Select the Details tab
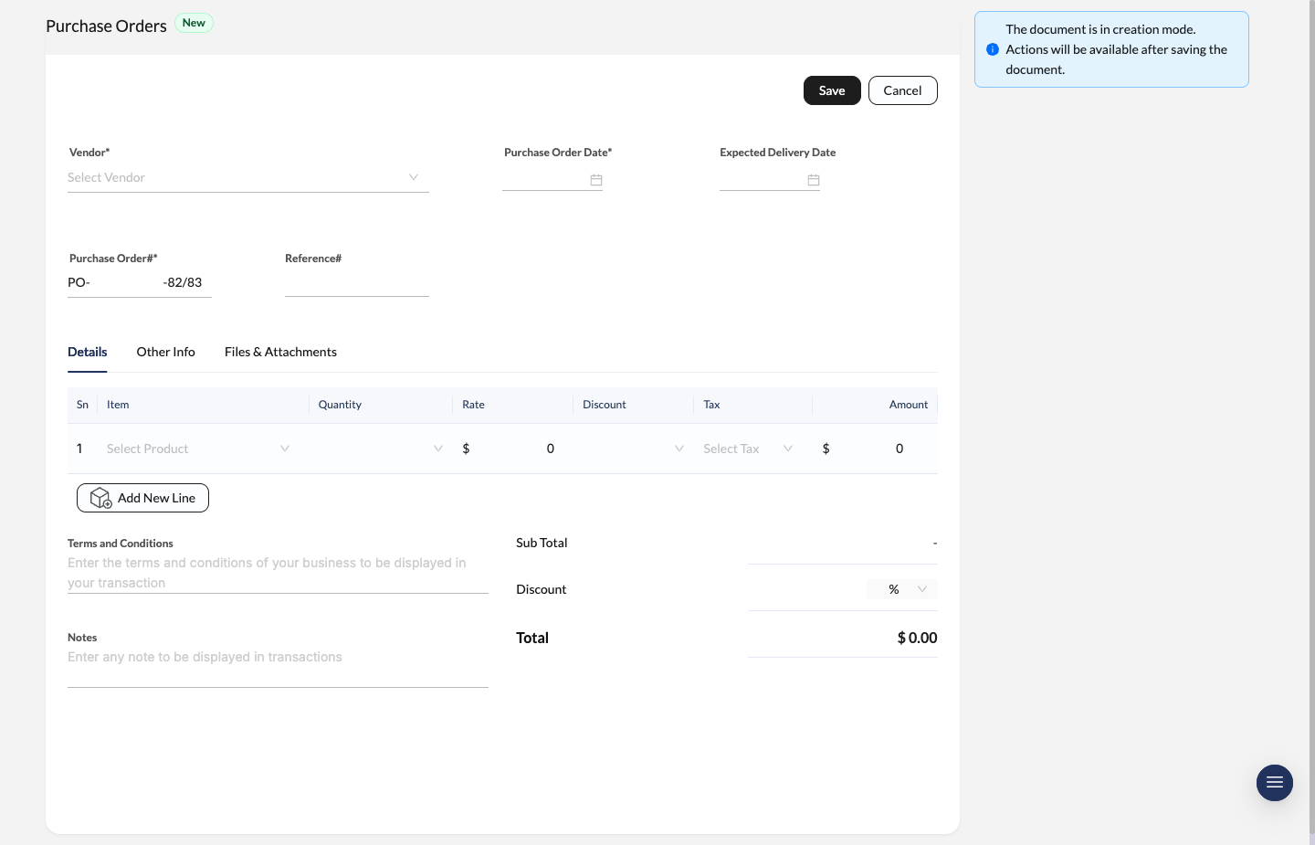 tap(87, 352)
